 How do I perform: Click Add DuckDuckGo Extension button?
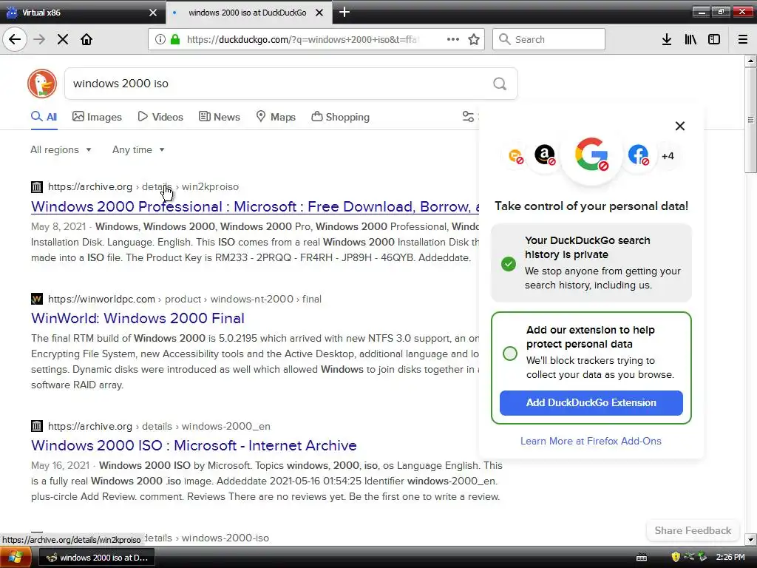click(x=591, y=403)
